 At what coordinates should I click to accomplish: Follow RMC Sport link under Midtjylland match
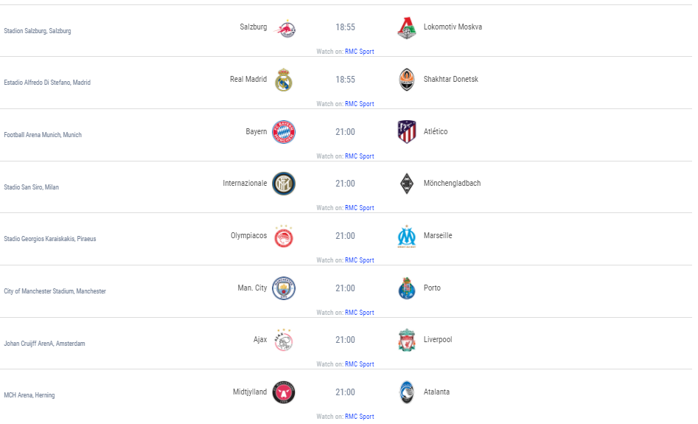tap(359, 417)
